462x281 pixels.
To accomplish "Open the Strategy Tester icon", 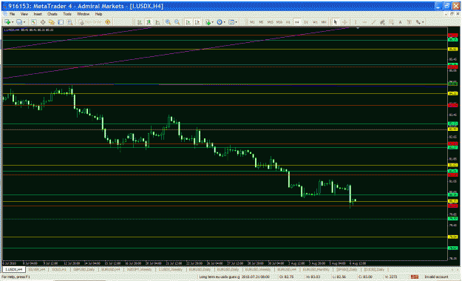I will 69,22.
